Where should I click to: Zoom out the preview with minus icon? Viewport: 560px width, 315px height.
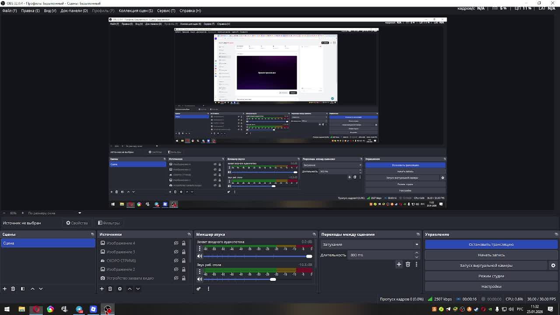4,213
